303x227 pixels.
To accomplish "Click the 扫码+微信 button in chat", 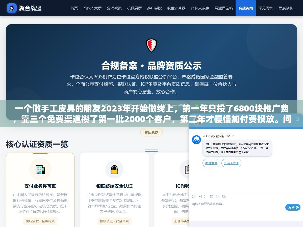I will [x=231, y=163].
